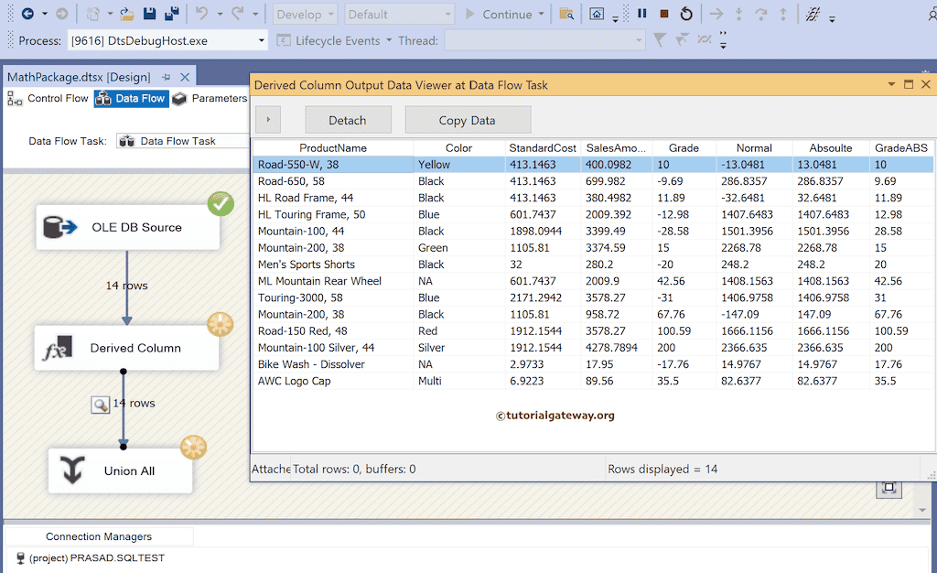Open the Parameters tab
937x573 pixels.
220,98
